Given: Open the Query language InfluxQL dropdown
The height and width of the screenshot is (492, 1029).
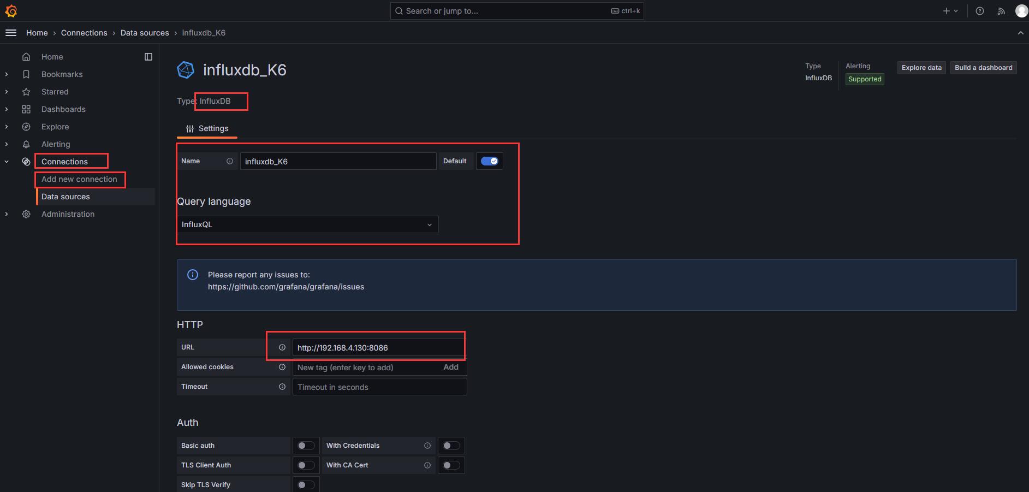Looking at the screenshot, I should click(308, 224).
